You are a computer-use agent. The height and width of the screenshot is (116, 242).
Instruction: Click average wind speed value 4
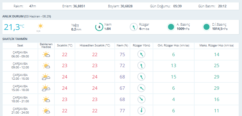(173, 99)
